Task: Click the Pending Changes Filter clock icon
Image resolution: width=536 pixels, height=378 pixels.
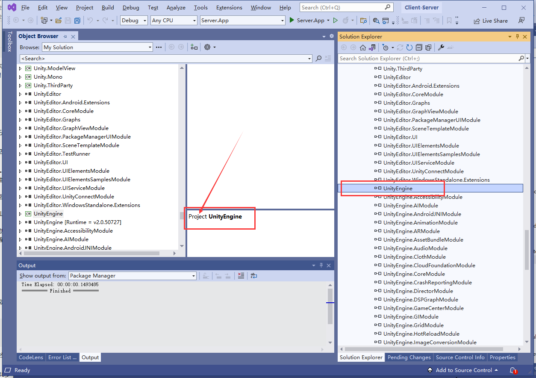Action: click(x=385, y=47)
